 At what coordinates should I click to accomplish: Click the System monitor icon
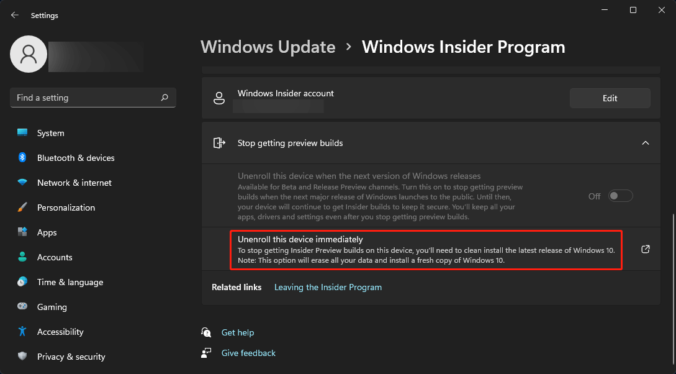coord(22,132)
